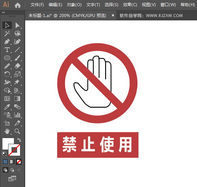
Task: Set color mode to None
Action: [19, 162]
